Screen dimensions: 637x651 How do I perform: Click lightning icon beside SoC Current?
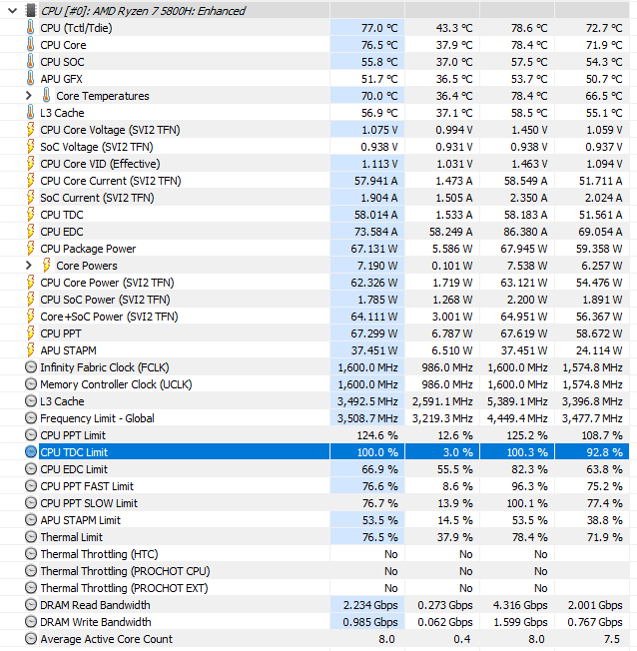pos(30,198)
